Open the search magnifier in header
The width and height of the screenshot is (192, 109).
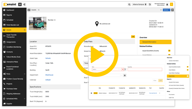coord(129,4)
